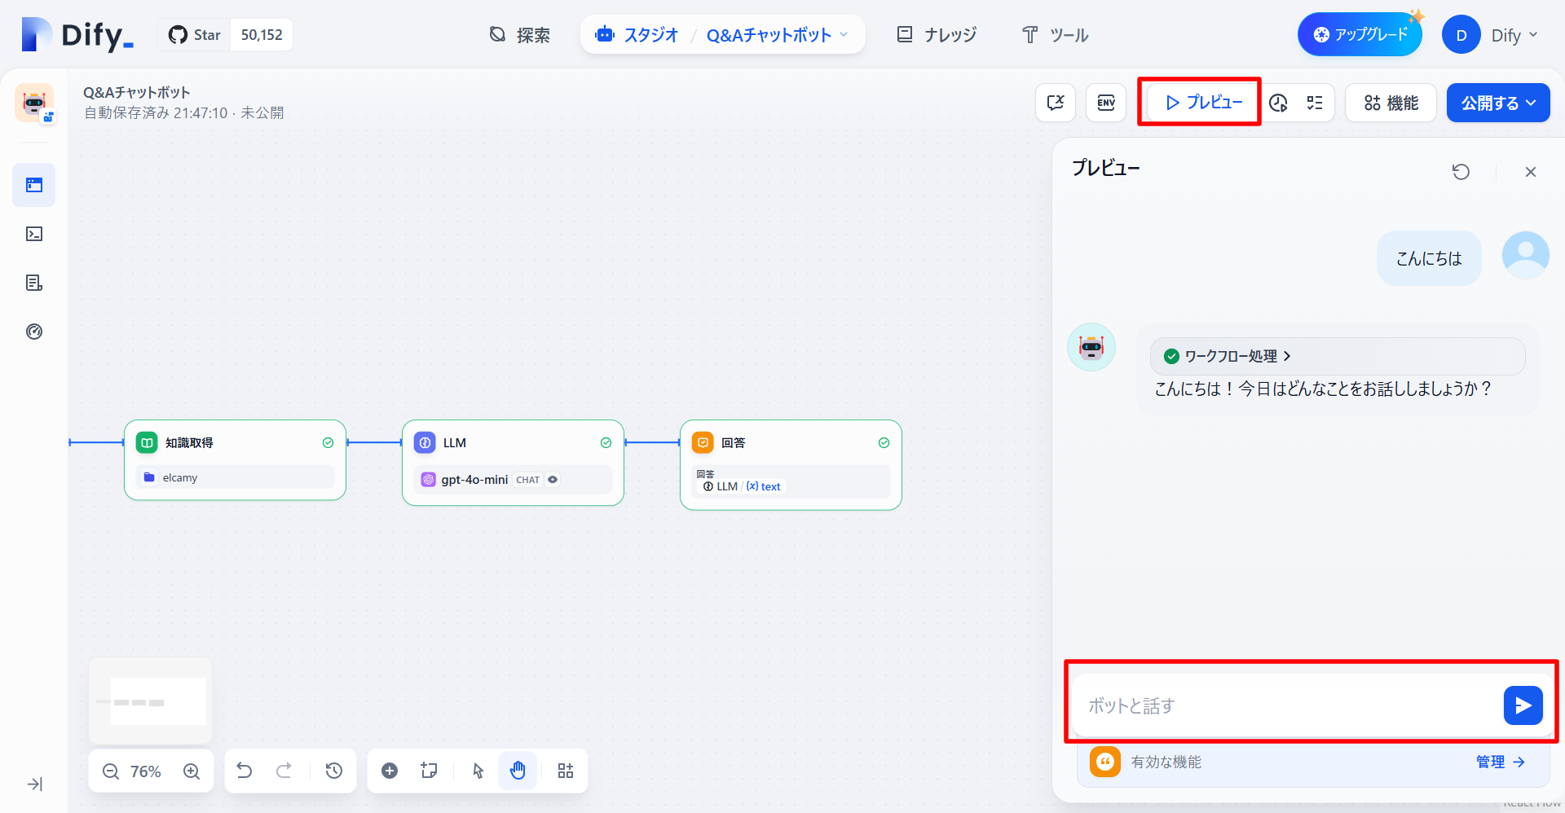Undo the last canvas action

point(245,771)
